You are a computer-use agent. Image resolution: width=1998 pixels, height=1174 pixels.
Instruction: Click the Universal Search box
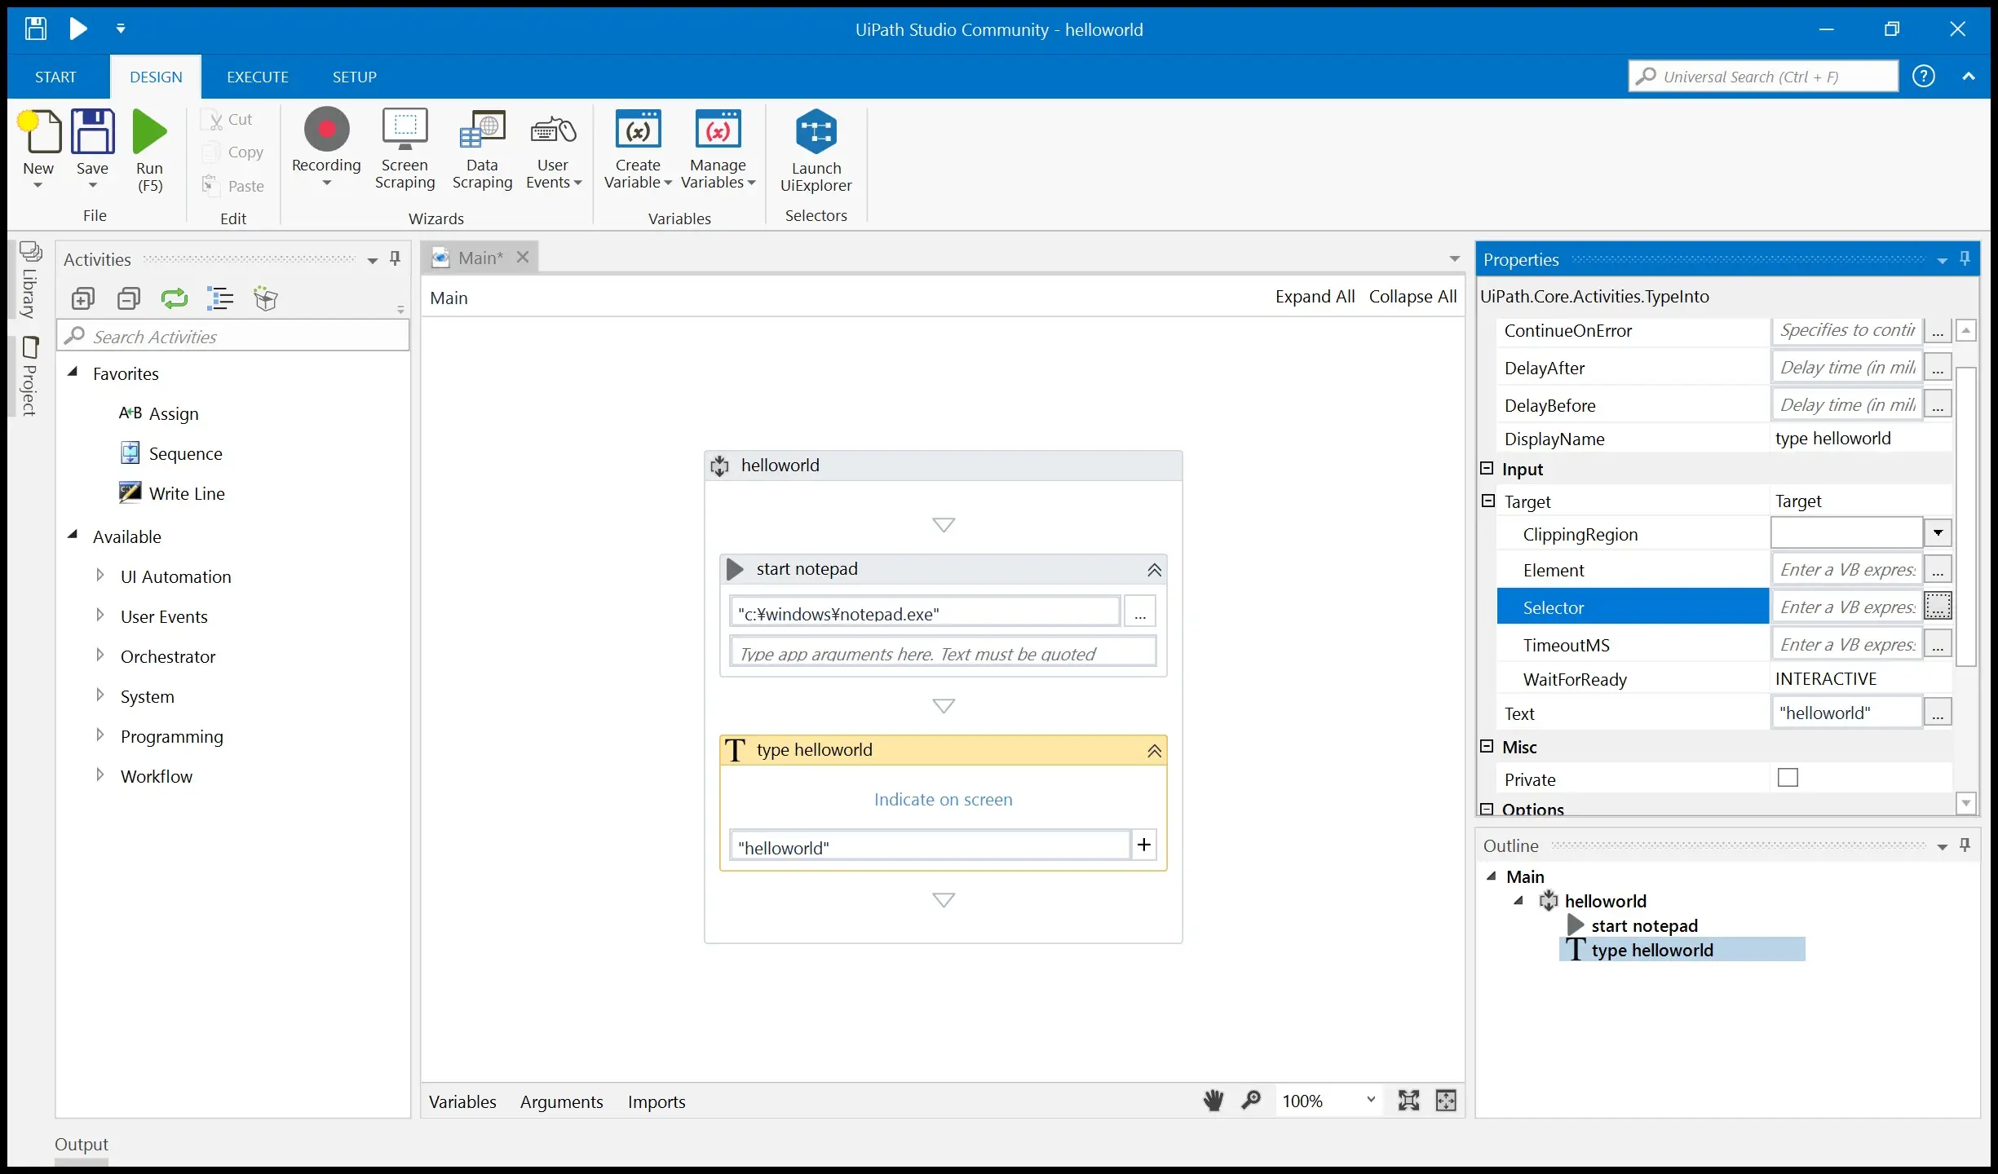coord(1763,77)
